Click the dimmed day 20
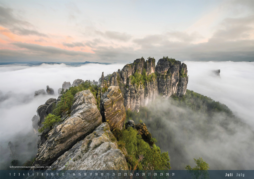This screenshot has height=179, width=254. tap(108, 174)
